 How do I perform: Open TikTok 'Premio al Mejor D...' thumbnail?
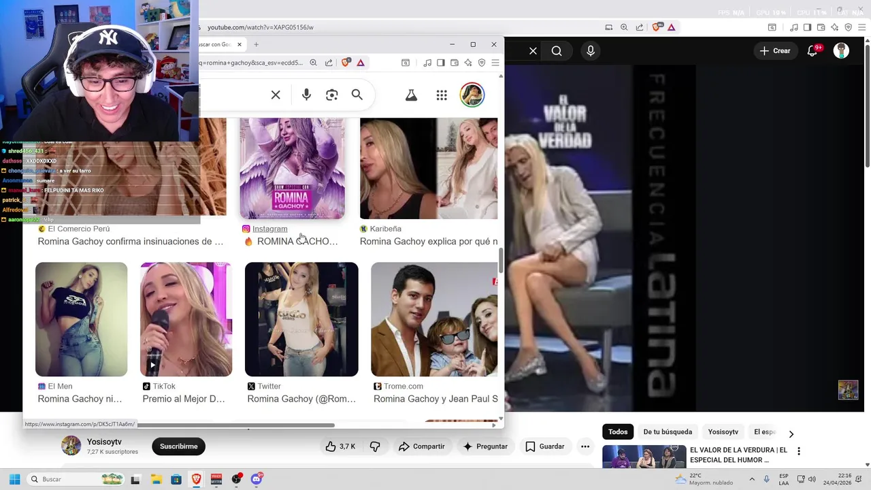click(x=186, y=319)
